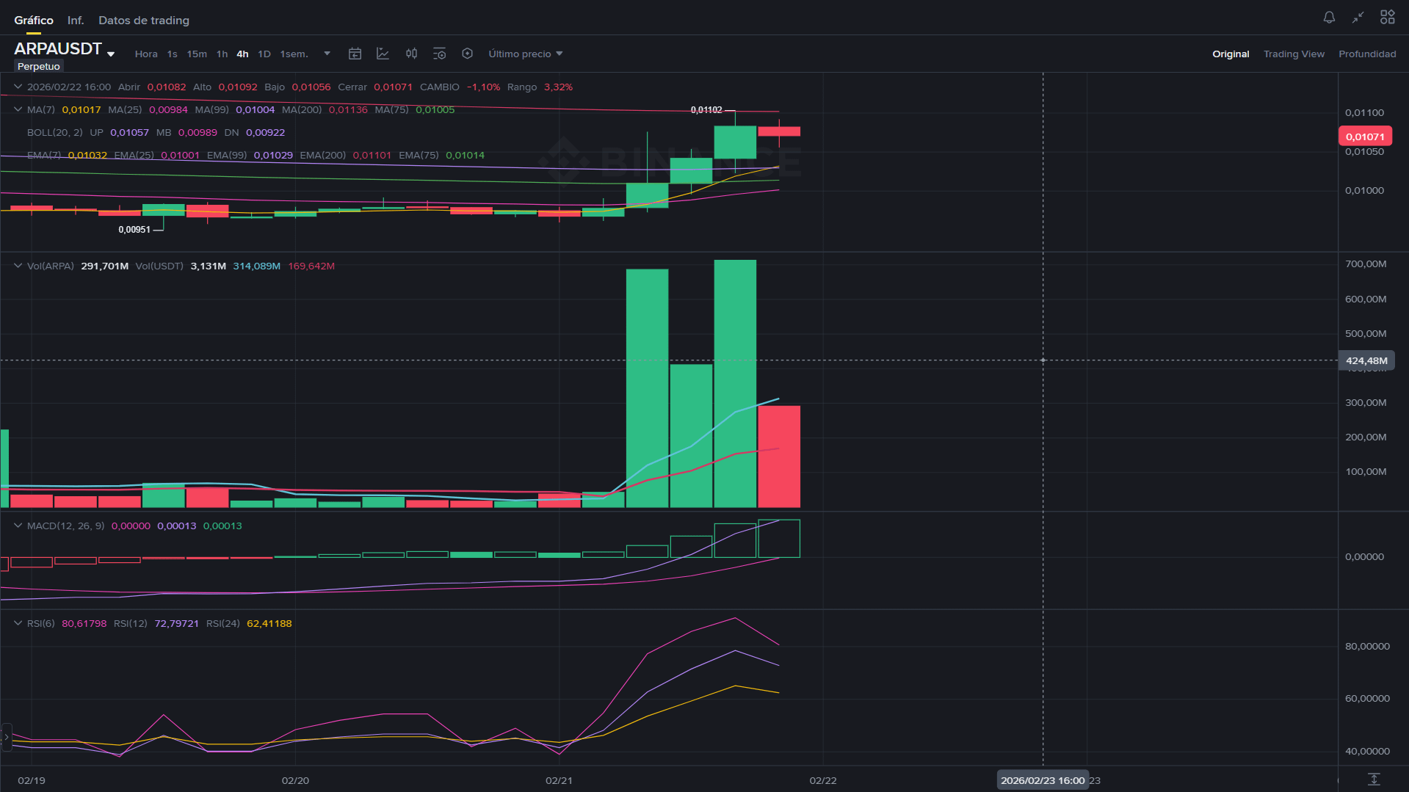
Task: Collapse the MACD(12, 26, 9) legend
Action: (x=18, y=526)
